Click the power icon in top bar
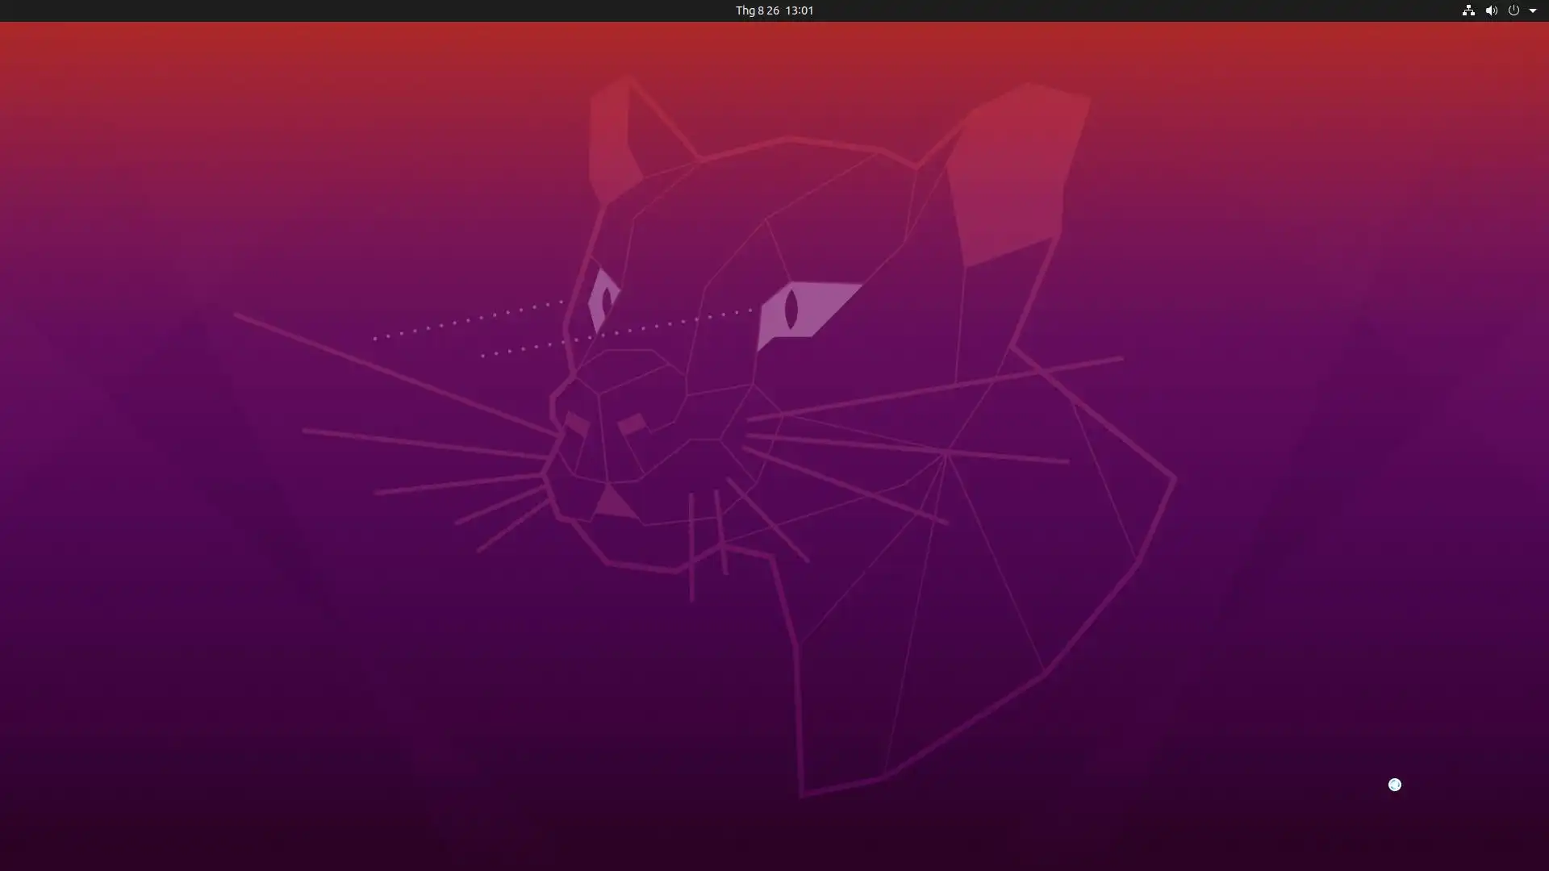This screenshot has height=871, width=1549. point(1514,10)
